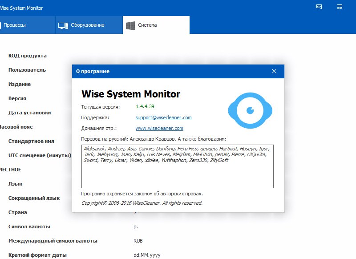Viewport: 356px width, 259px height.
Task: Select the Система tab
Action: tap(156, 25)
